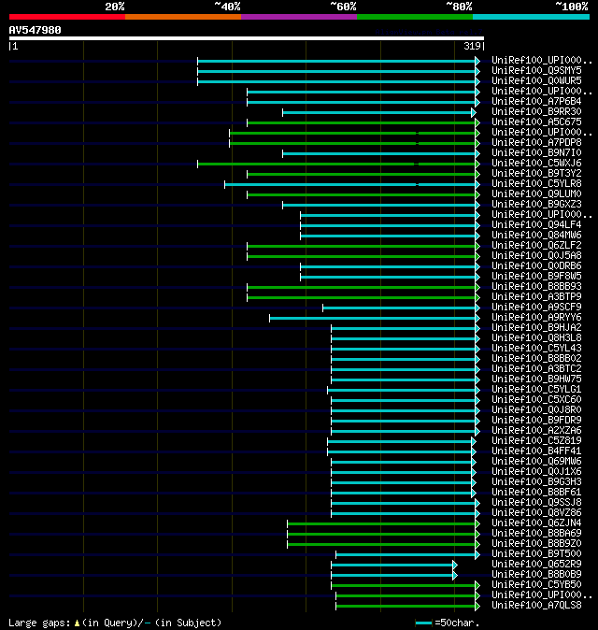
Task: Select the query name AV547980
Action: click(x=35, y=30)
